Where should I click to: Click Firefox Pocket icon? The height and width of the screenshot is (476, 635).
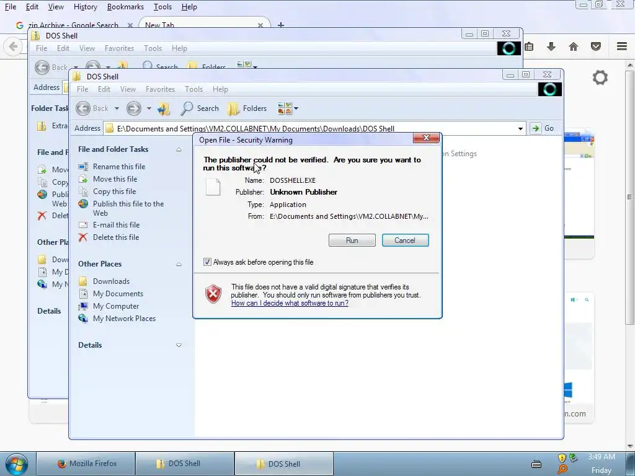coord(596,46)
